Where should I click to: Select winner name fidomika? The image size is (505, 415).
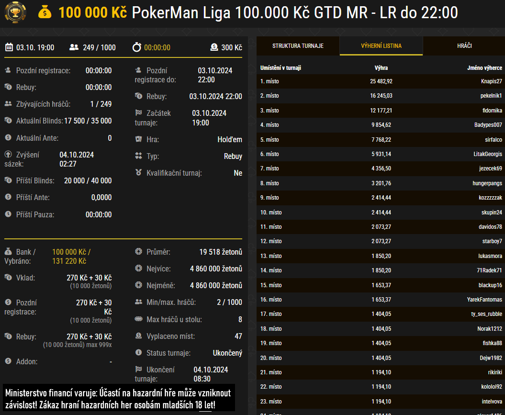[492, 111]
